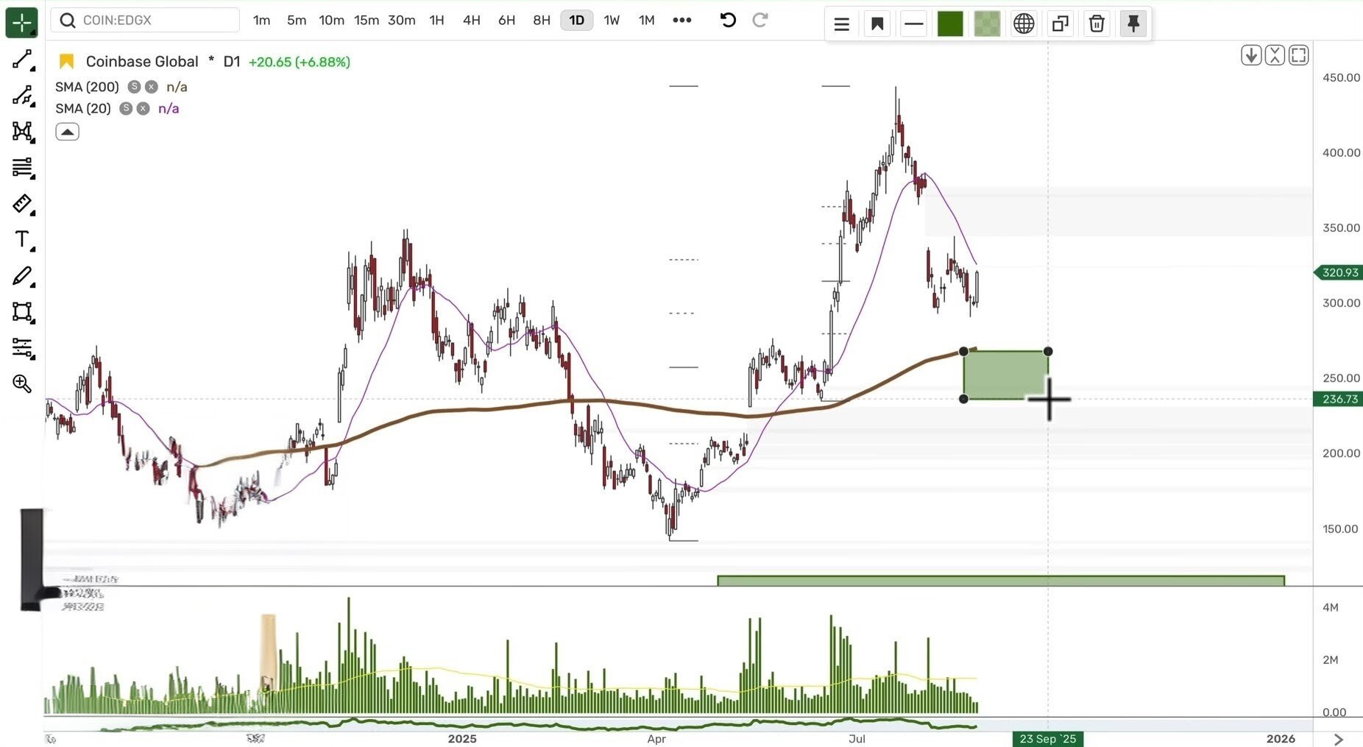Click the zoom in magnifier tool

pos(22,383)
